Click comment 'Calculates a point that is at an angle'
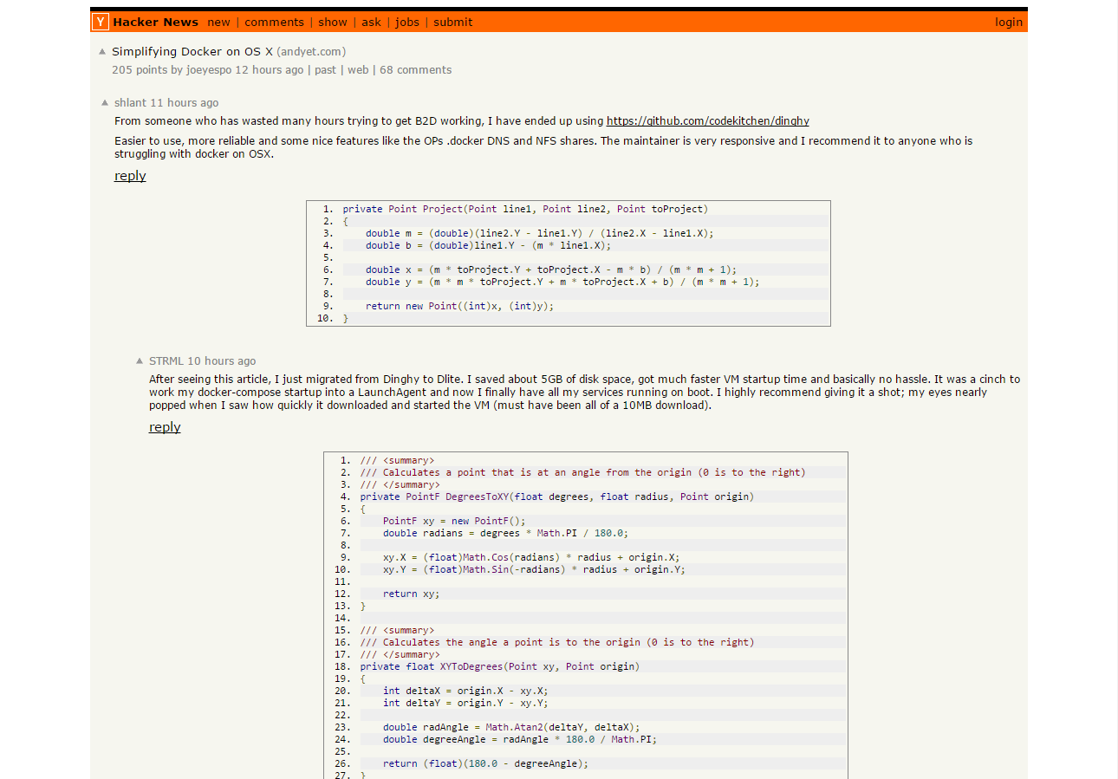Image resolution: width=1118 pixels, height=779 pixels. (583, 472)
